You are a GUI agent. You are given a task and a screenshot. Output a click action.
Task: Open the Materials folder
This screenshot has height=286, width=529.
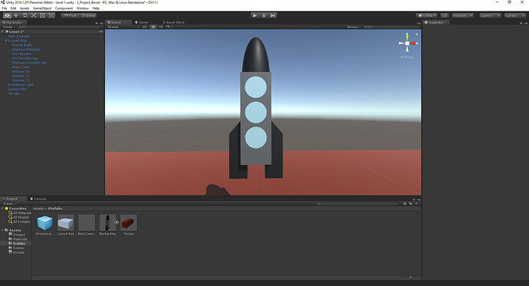pyautogui.click(x=18, y=238)
